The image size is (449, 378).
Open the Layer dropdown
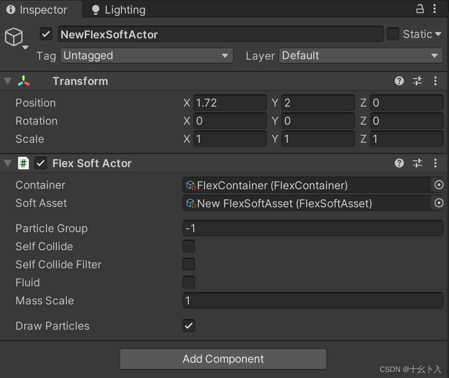coord(360,56)
